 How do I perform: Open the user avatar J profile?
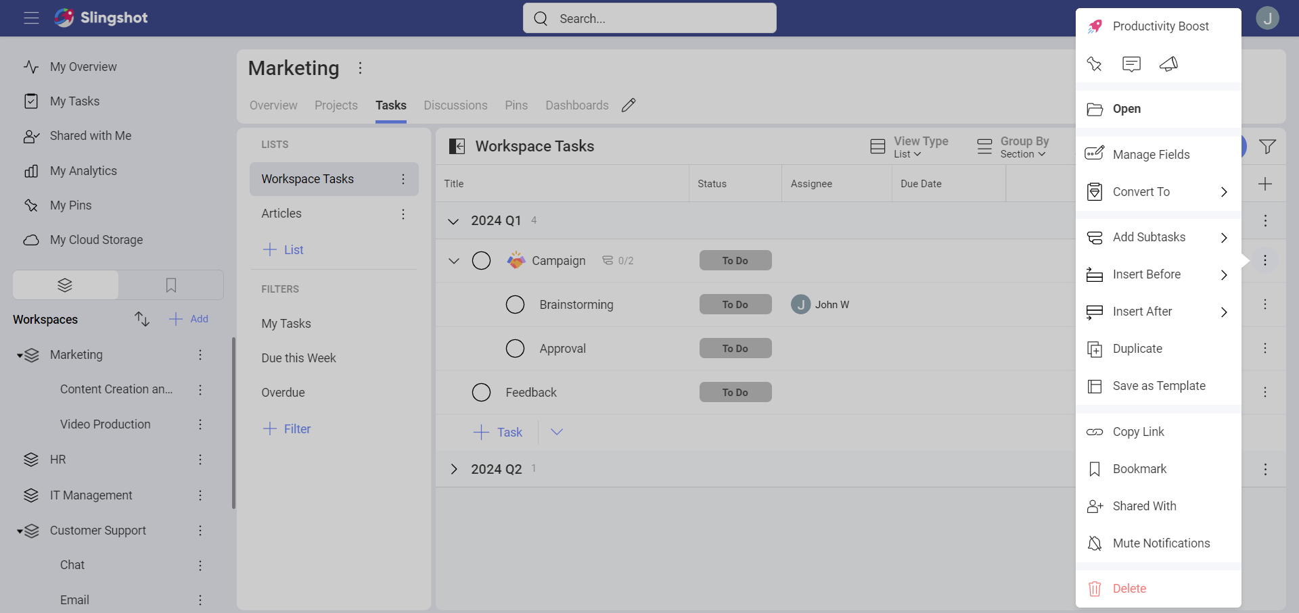tap(1267, 18)
